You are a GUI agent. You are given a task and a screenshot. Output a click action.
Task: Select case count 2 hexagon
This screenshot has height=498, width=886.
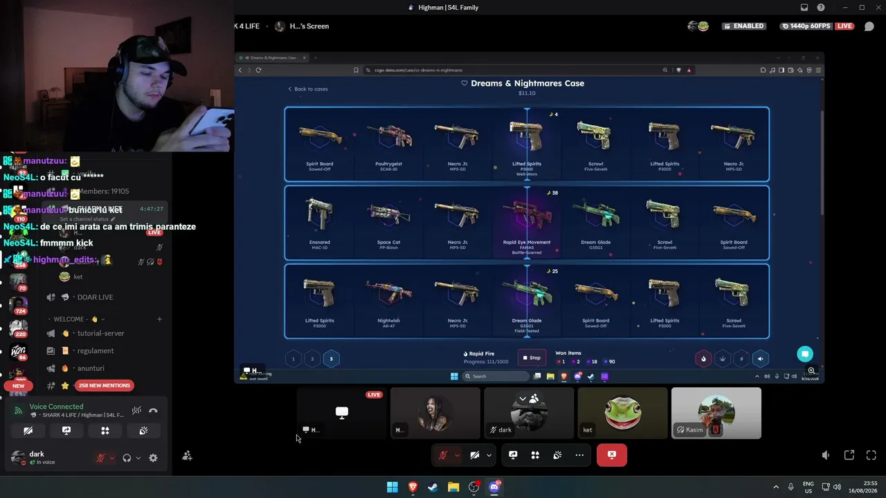pyautogui.click(x=312, y=359)
